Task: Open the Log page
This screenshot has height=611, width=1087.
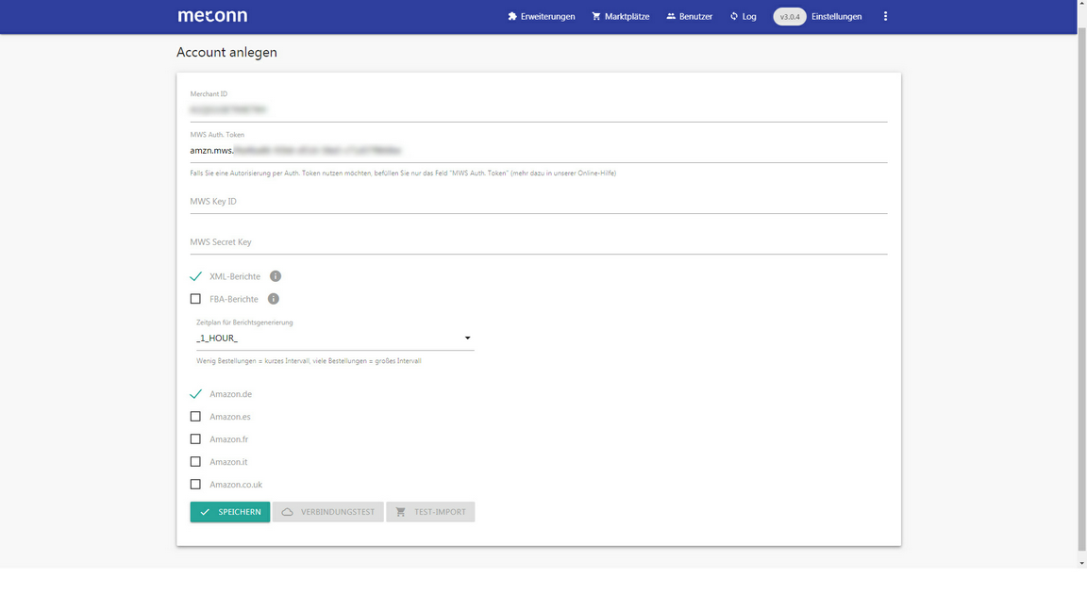Action: (743, 17)
